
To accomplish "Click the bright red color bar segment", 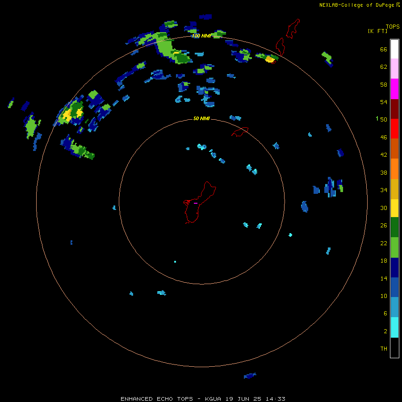I will (394, 129).
